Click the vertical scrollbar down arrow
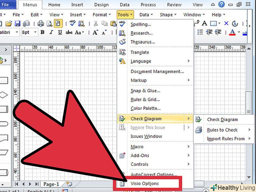Screen dimensions: 256x192 point(249,177)
